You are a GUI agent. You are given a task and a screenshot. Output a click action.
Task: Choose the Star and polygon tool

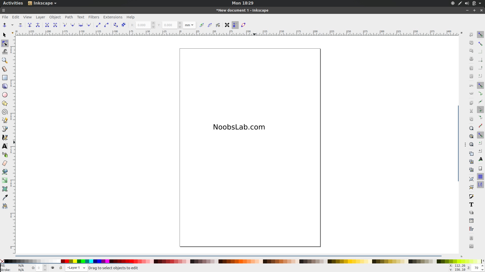(x=5, y=103)
